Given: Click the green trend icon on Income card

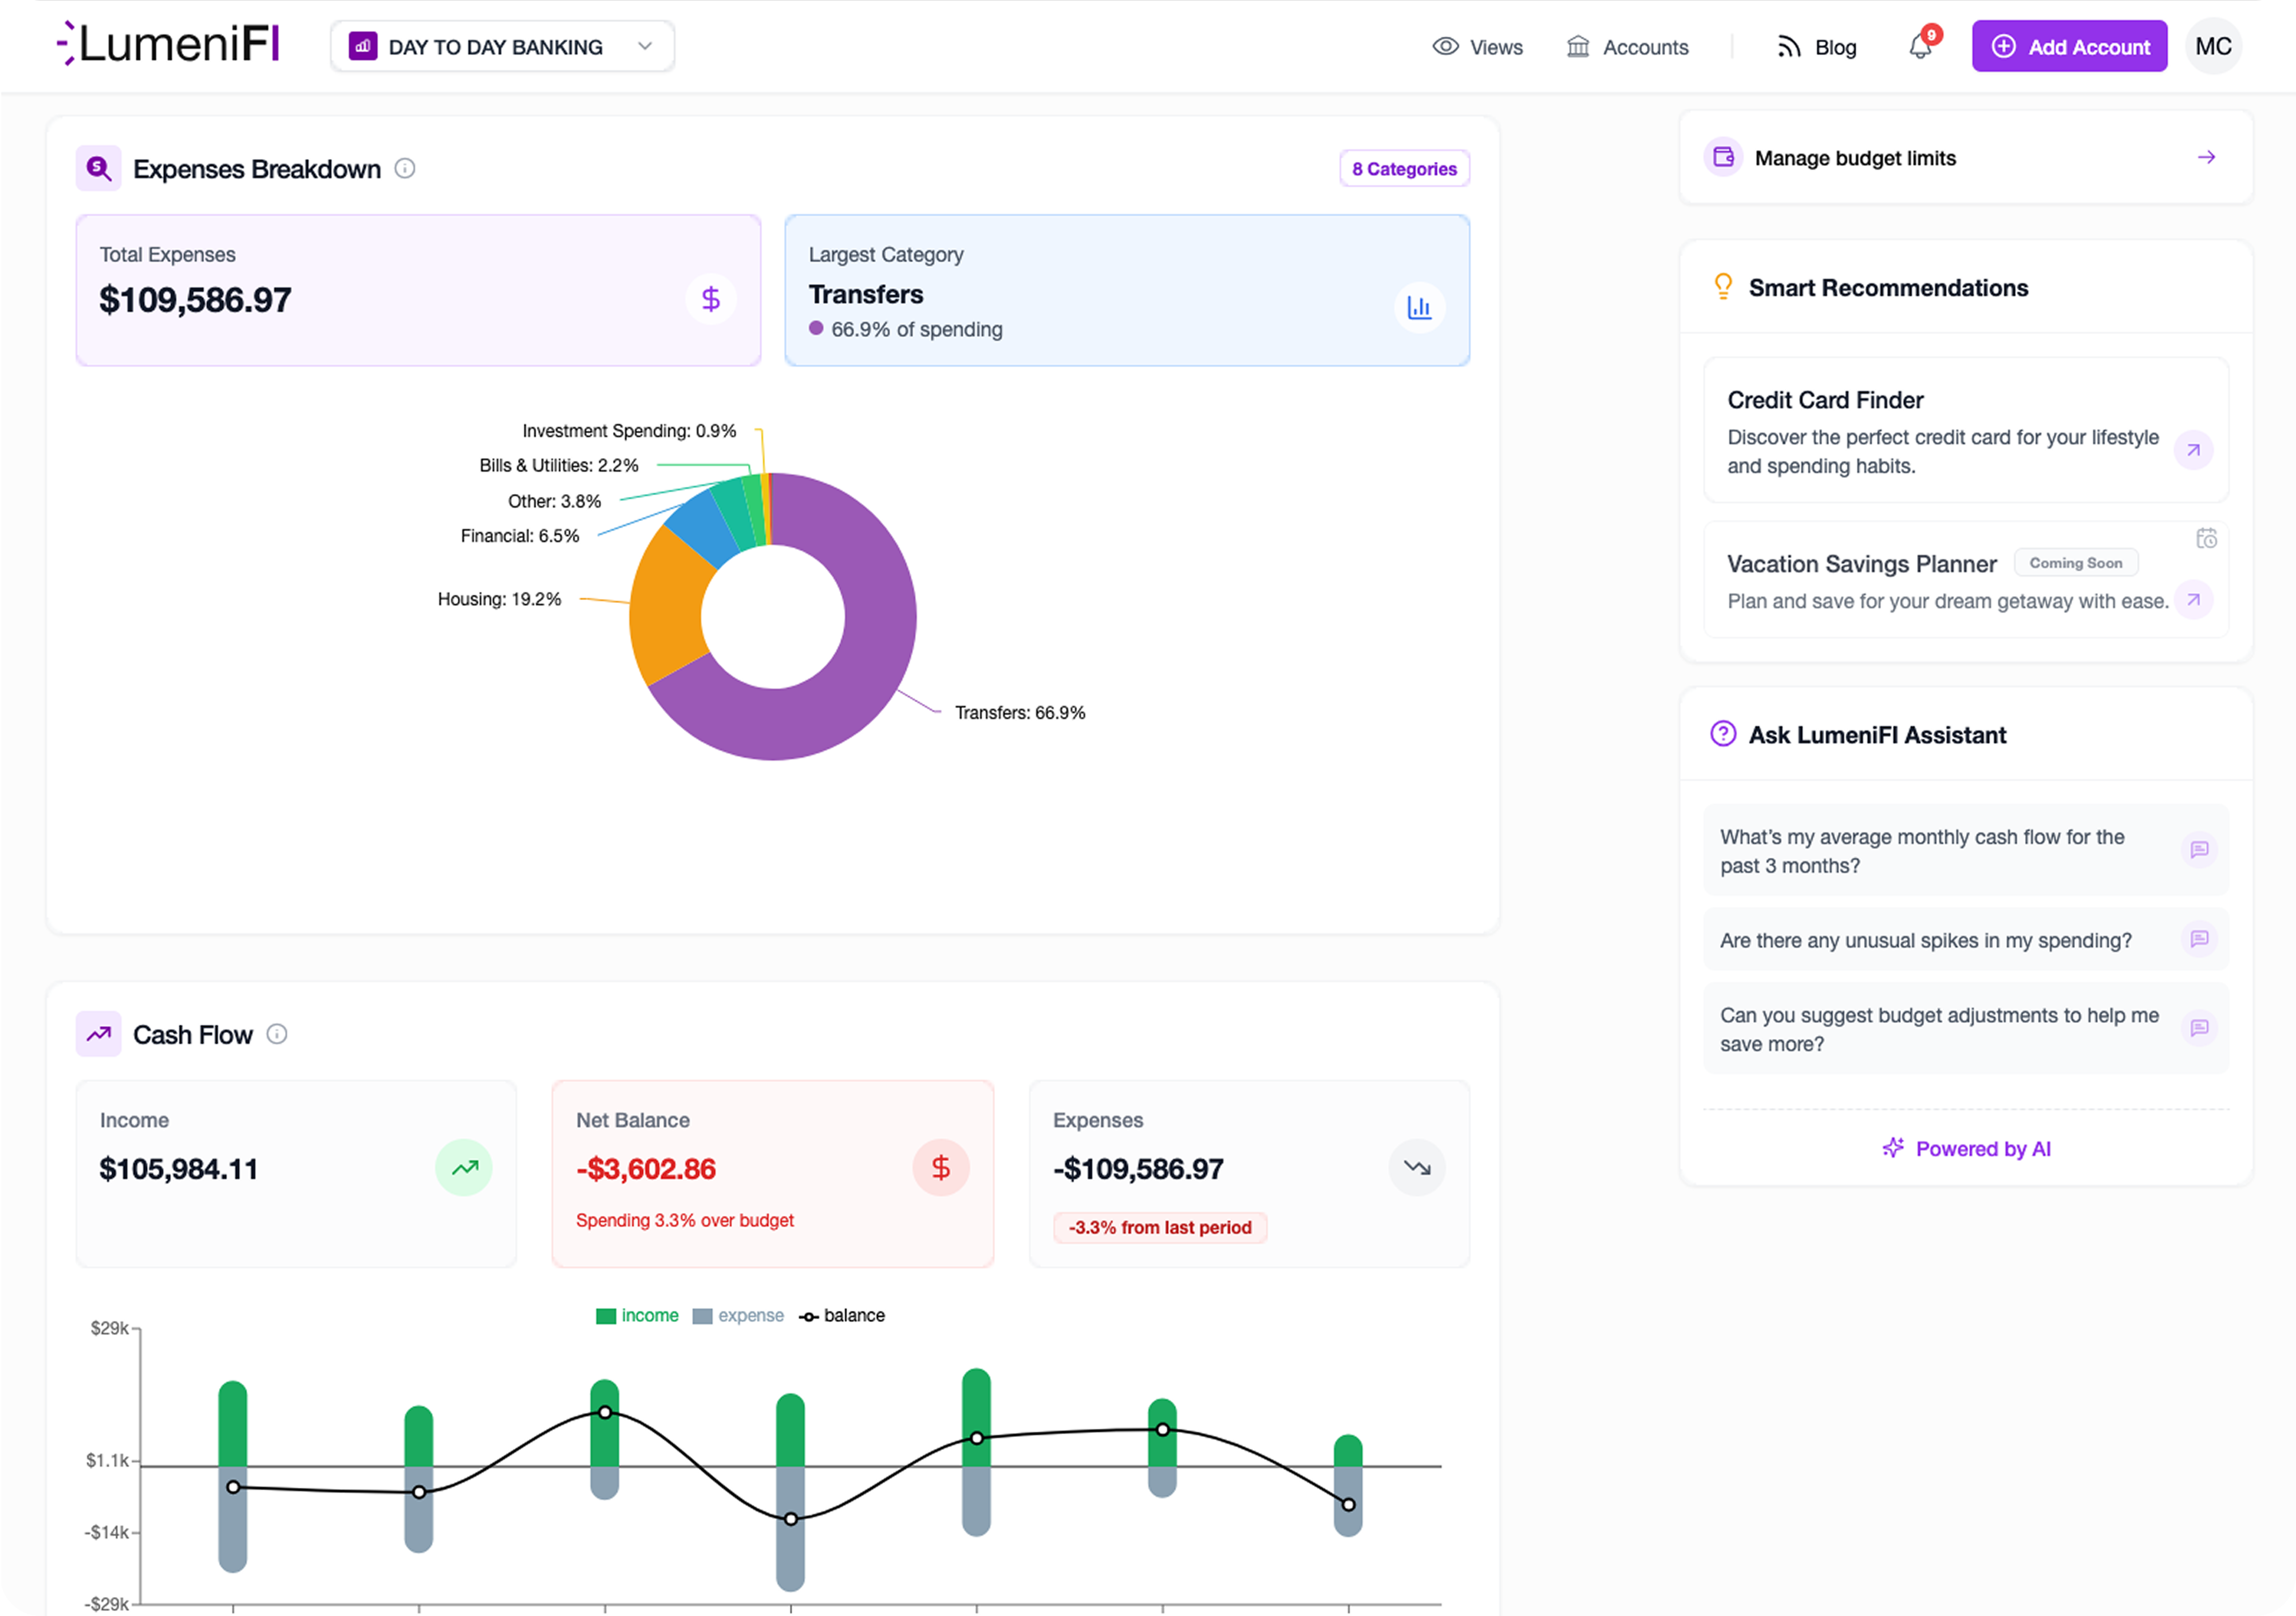Looking at the screenshot, I should [464, 1167].
